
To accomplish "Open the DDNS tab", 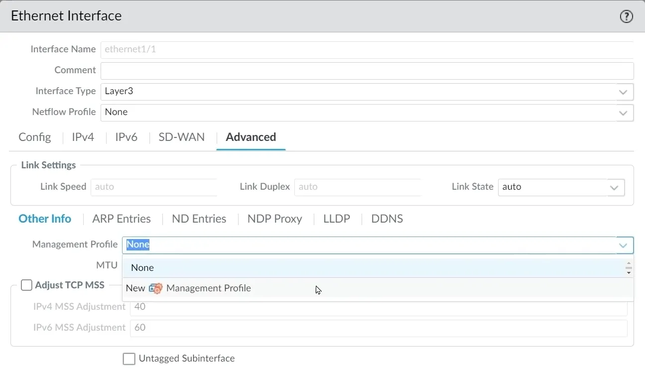I will [387, 219].
